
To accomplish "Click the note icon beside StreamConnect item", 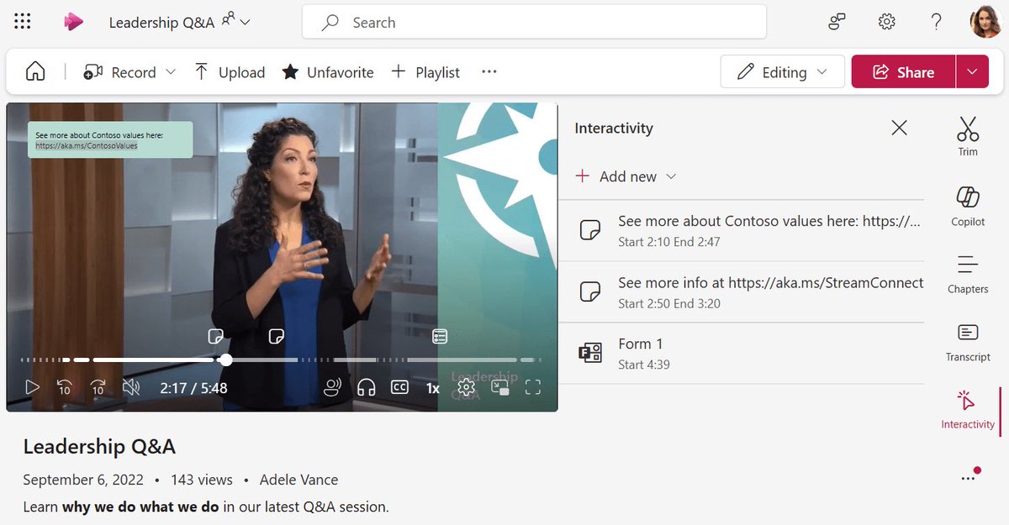I will (590, 292).
